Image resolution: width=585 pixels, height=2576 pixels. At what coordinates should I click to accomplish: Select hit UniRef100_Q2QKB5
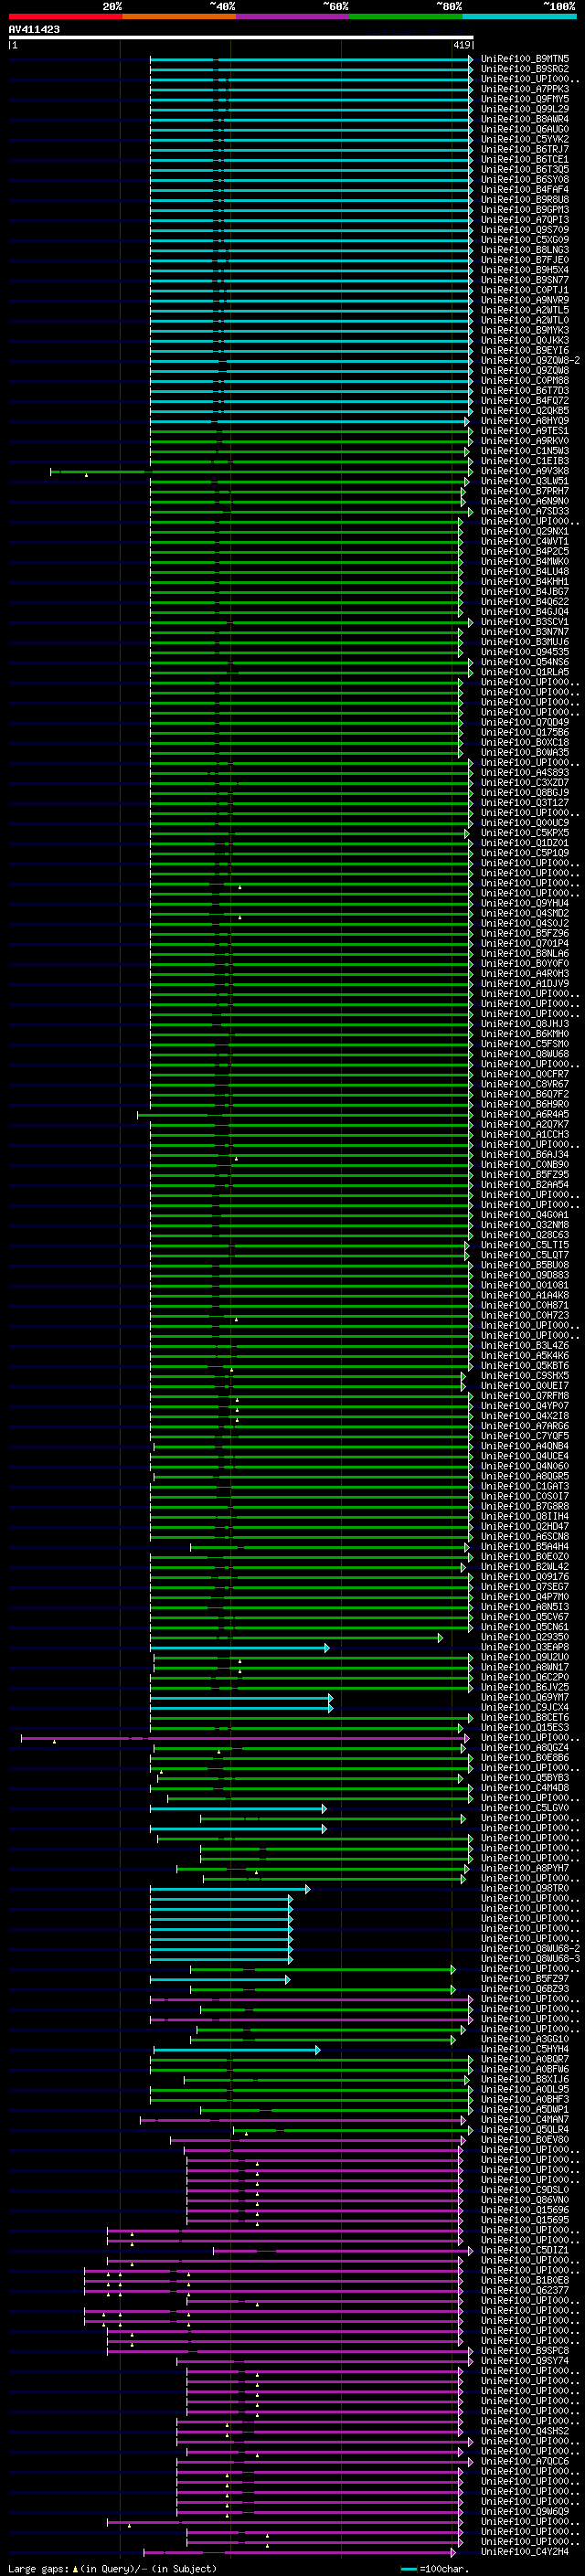coord(525,410)
